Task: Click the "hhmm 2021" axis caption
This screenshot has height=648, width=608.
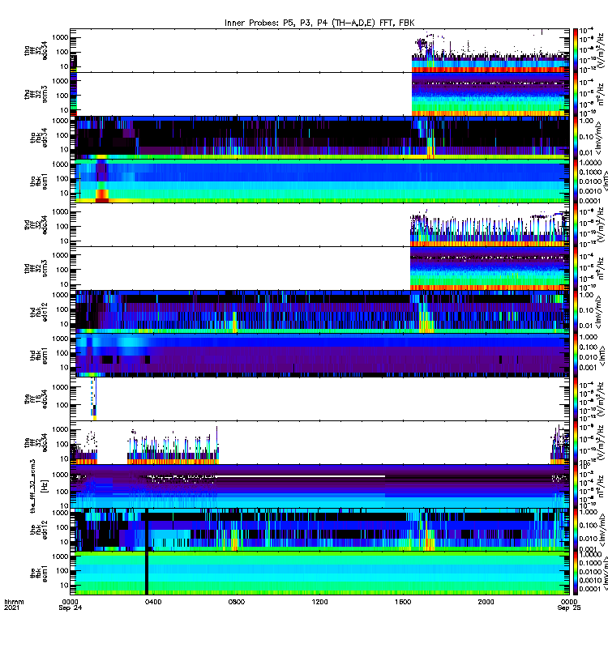Action: click(x=14, y=604)
